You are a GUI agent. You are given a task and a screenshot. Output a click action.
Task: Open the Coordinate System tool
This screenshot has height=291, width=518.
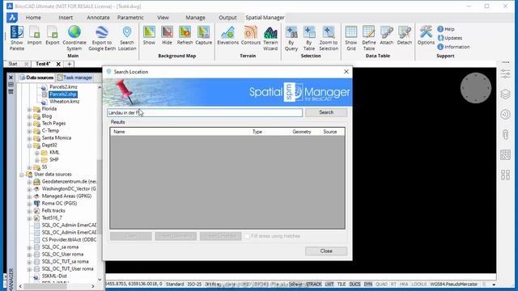coord(74,38)
